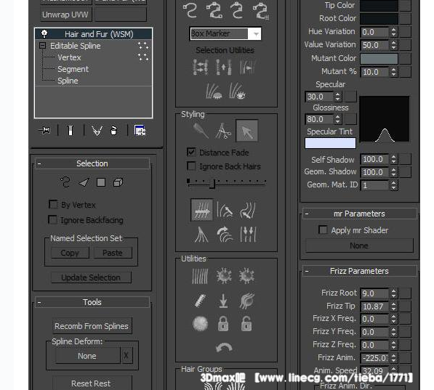Click the Pin Stack icon
This screenshot has height=390, width=434.
pyautogui.click(x=45, y=130)
